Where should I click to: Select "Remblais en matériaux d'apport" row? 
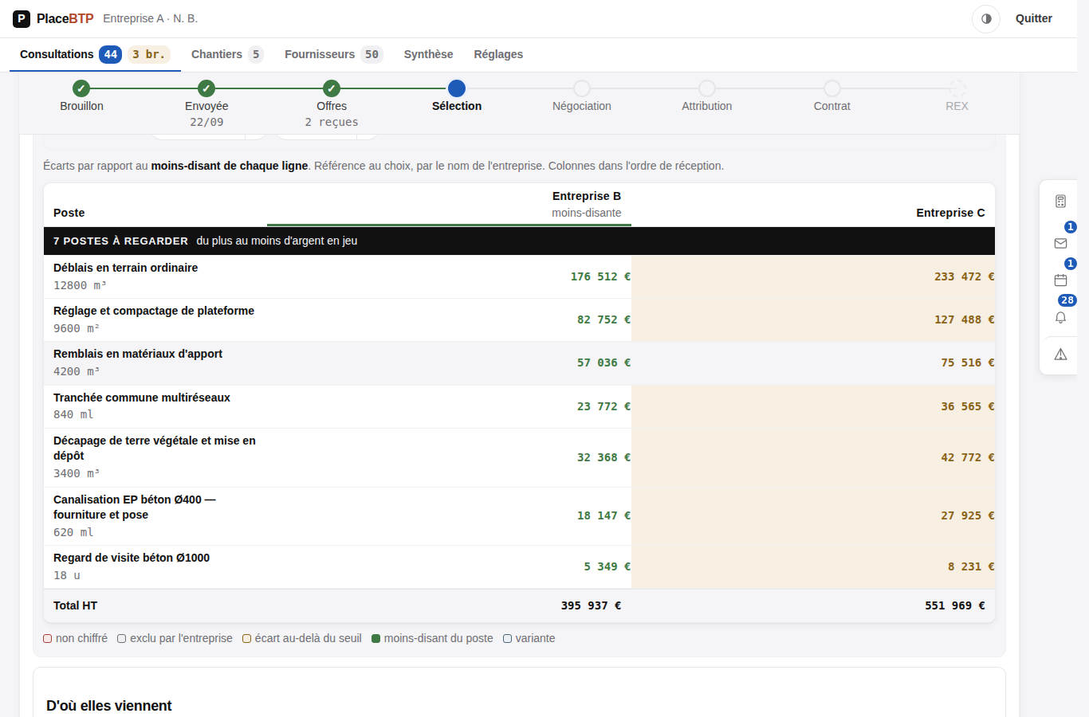click(x=519, y=362)
